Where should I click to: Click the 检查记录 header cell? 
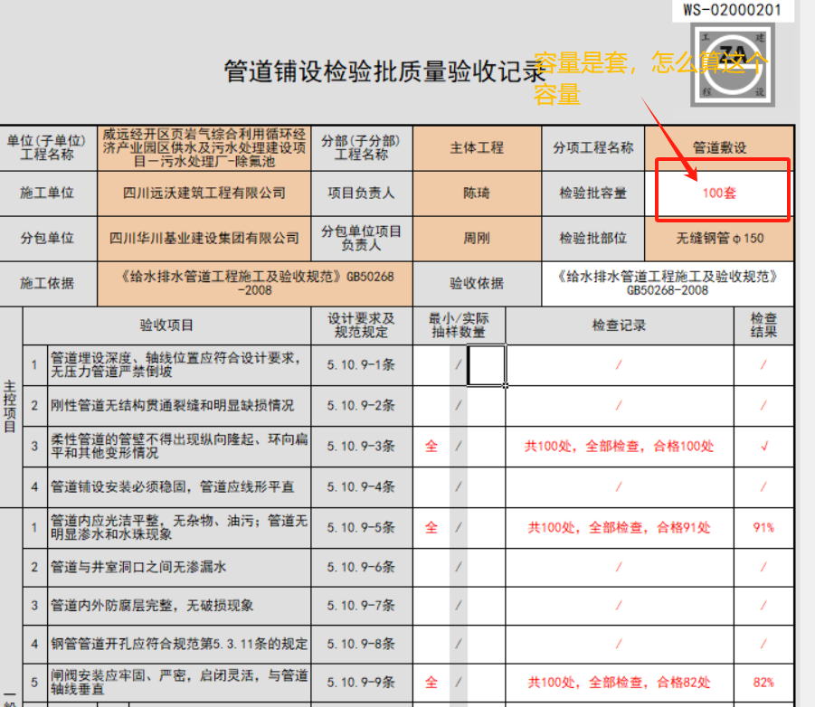[619, 325]
